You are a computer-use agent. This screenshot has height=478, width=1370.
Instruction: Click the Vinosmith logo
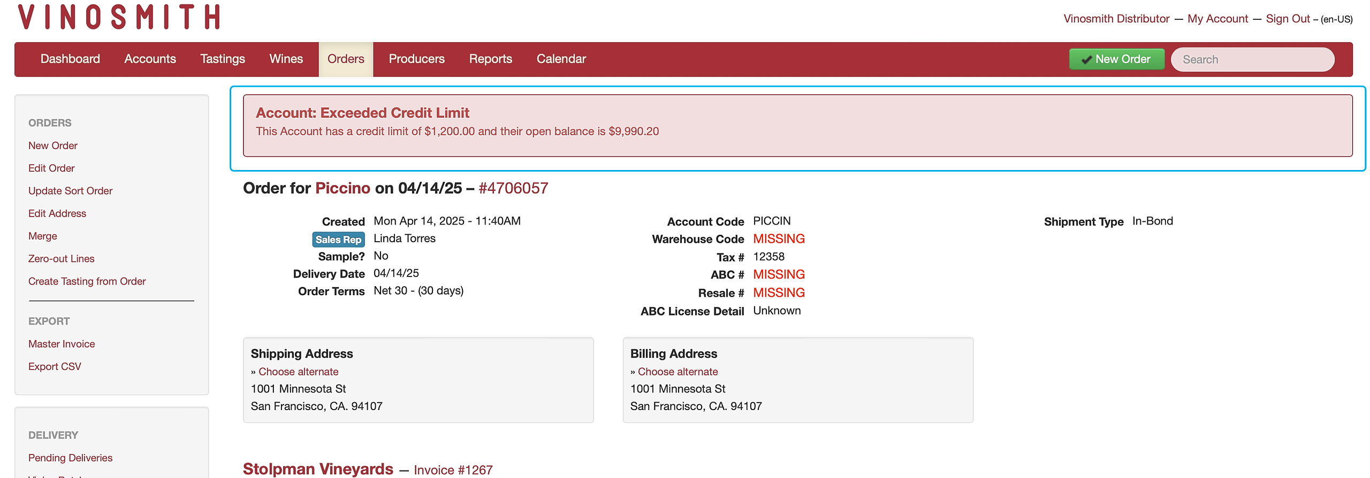click(119, 17)
